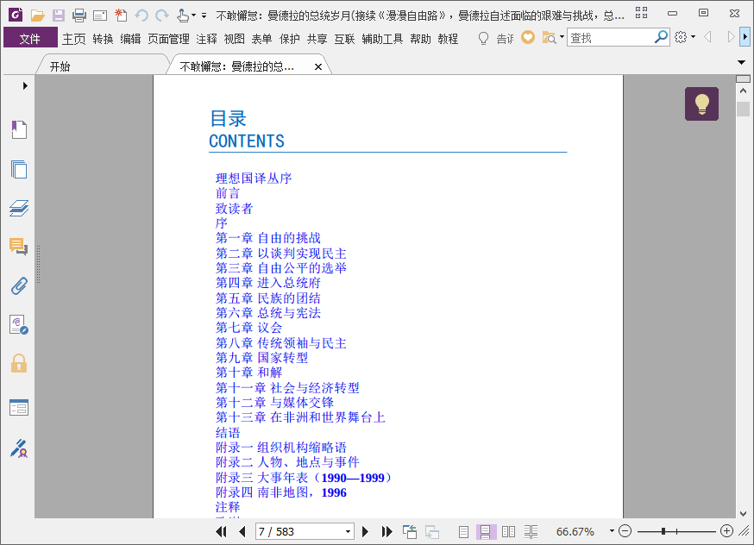
Task: Open the 理想国译丛序 contents link
Action: (x=254, y=179)
